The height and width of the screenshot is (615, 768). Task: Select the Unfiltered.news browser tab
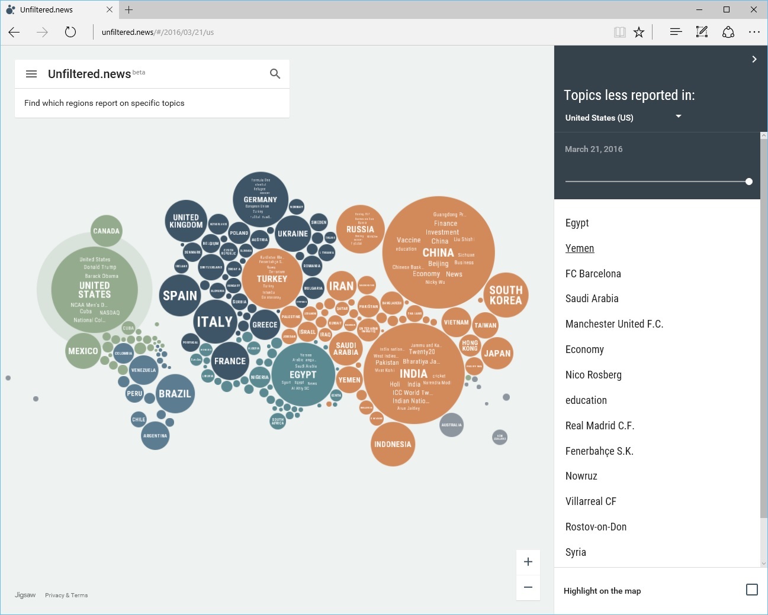(x=59, y=9)
